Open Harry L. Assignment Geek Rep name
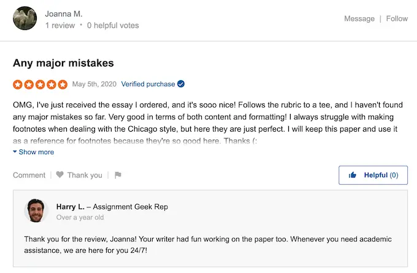 coord(112,207)
